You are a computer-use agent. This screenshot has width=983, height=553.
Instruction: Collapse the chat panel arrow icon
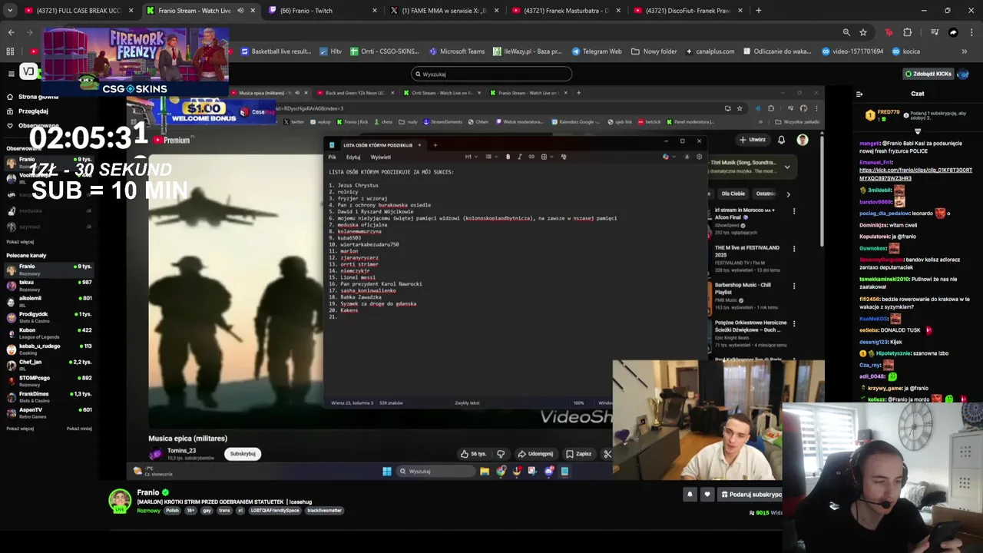click(x=859, y=94)
